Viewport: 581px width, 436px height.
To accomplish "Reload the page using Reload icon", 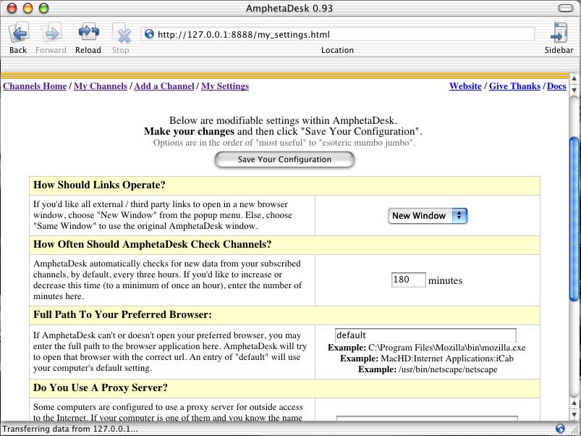I will coord(88,33).
